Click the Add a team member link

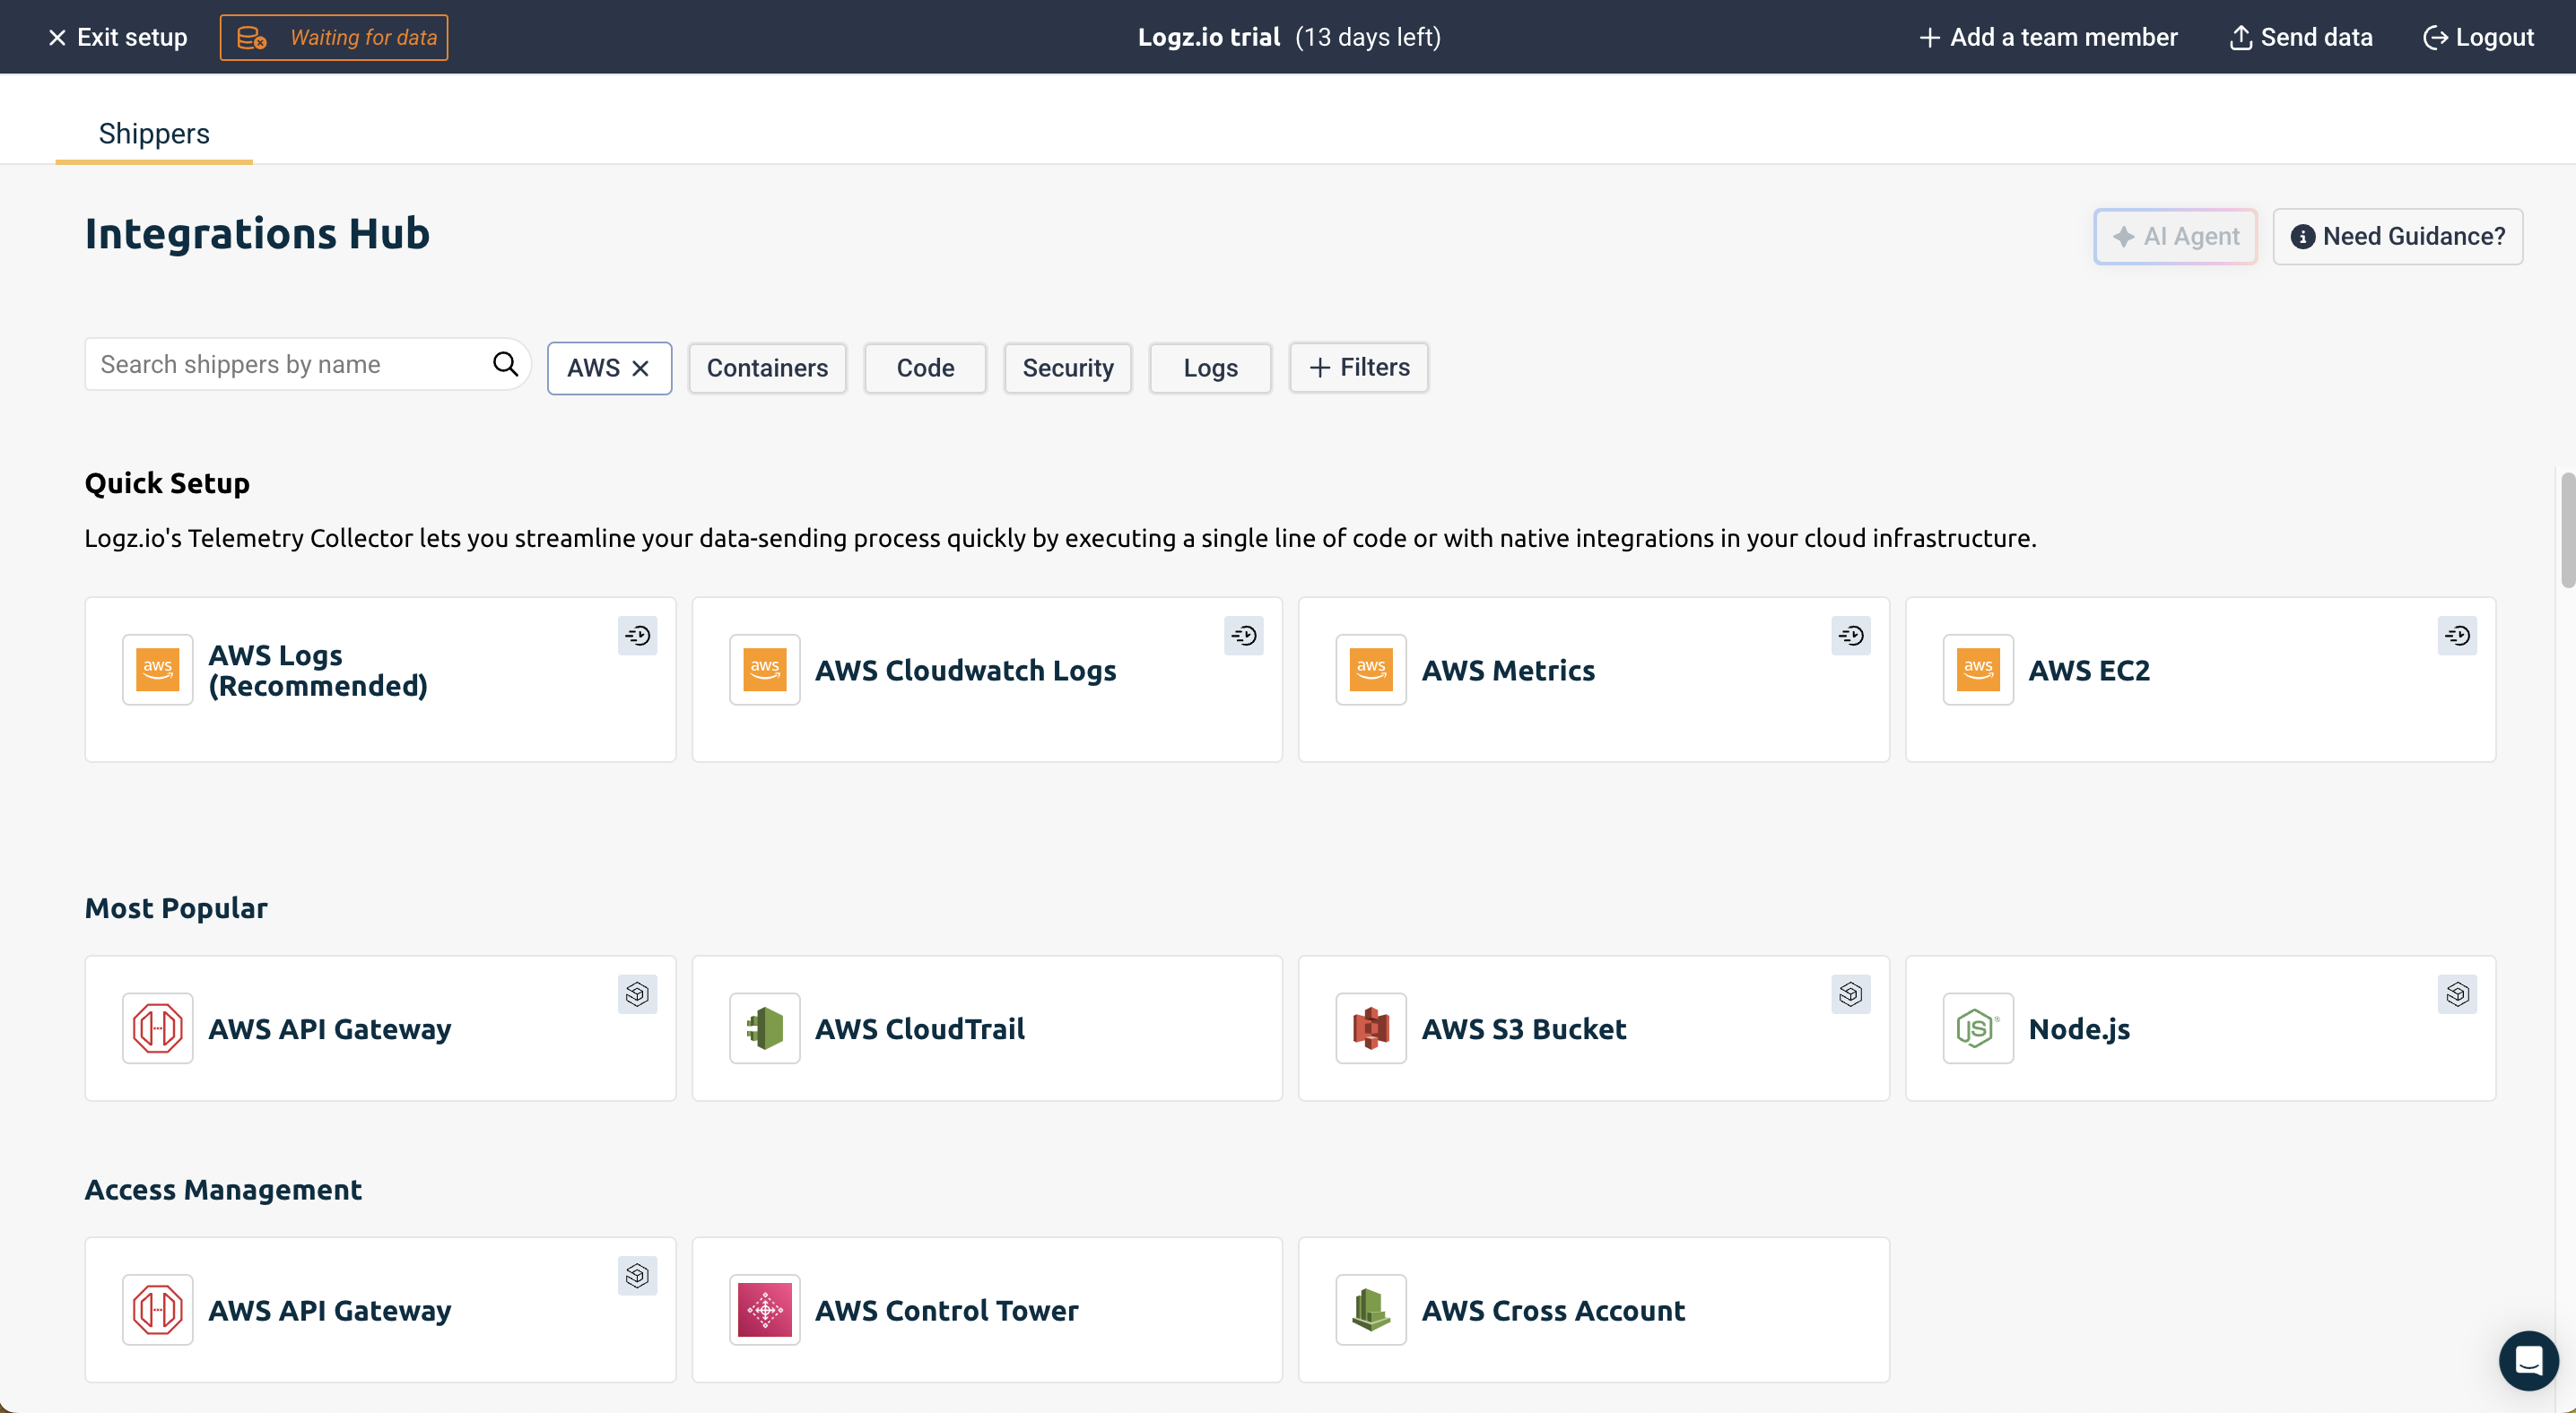2046,37
